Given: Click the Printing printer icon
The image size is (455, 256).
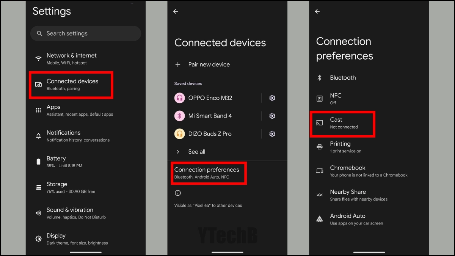Looking at the screenshot, I should (x=320, y=147).
